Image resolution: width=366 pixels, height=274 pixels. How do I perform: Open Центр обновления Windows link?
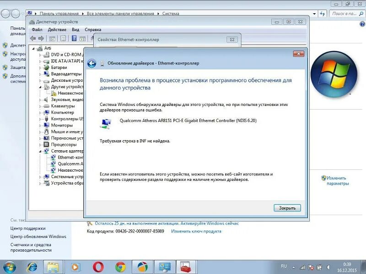click(x=38, y=237)
